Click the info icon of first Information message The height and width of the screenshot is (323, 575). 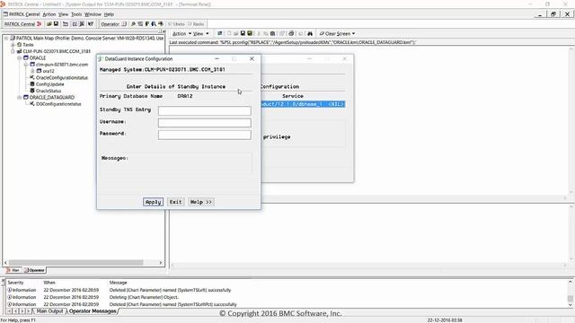click(10, 290)
